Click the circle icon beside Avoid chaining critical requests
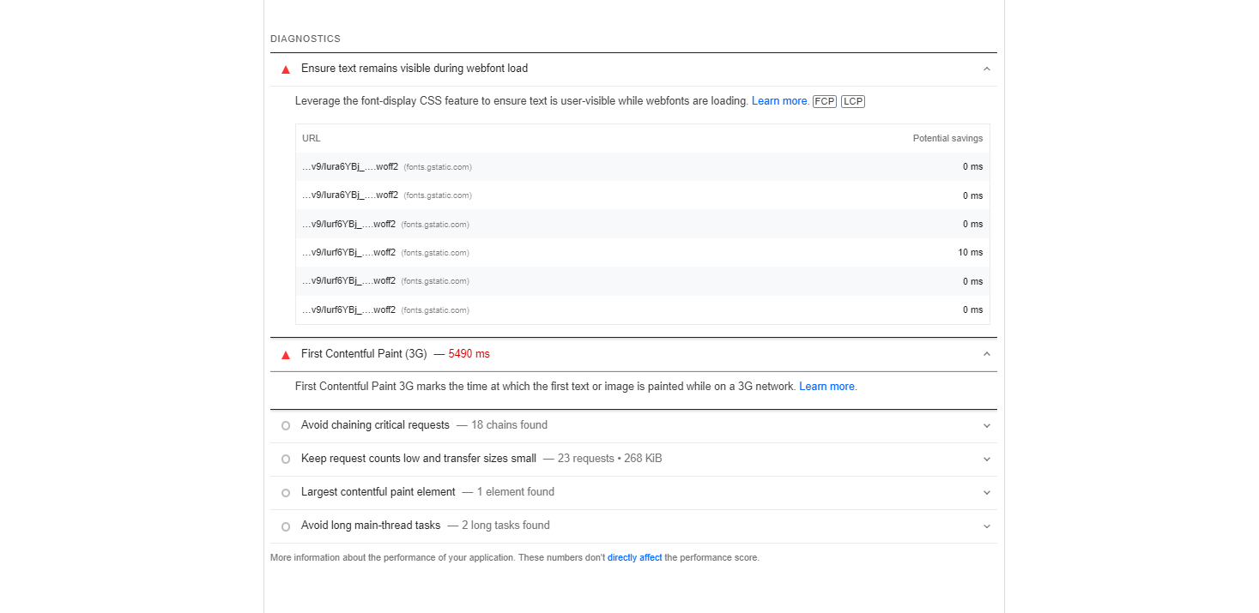 click(285, 425)
